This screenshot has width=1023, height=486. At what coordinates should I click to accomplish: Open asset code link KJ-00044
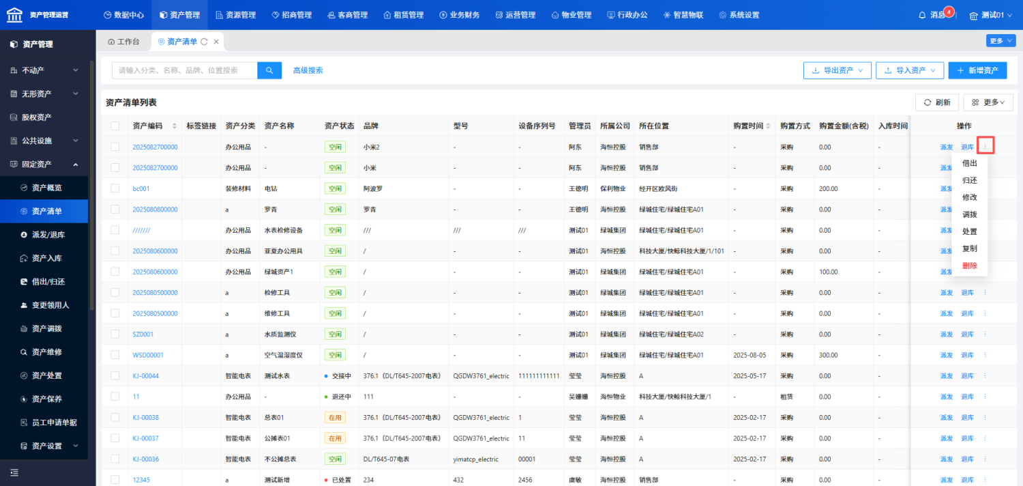click(145, 376)
